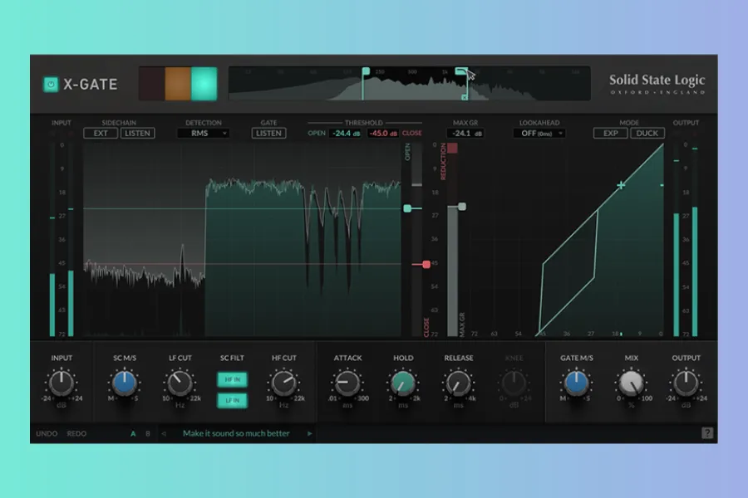Toggle the LF IN filter switch
Viewport: 748px width, 498px height.
(x=233, y=401)
